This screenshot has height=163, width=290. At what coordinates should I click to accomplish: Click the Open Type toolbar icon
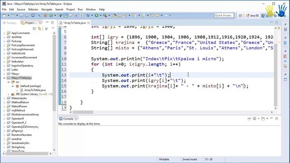[x=114, y=15]
